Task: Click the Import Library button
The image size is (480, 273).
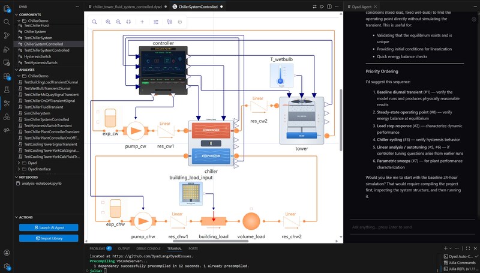Action: click(49, 238)
